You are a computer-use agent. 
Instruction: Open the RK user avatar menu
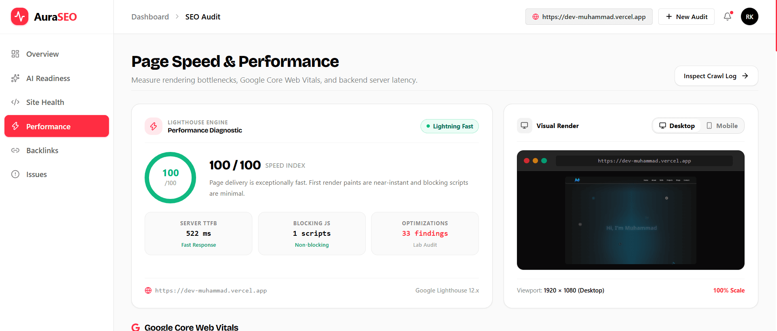pos(749,17)
